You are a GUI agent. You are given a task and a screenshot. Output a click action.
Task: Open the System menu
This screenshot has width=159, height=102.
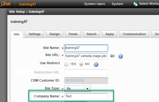click(x=118, y=4)
